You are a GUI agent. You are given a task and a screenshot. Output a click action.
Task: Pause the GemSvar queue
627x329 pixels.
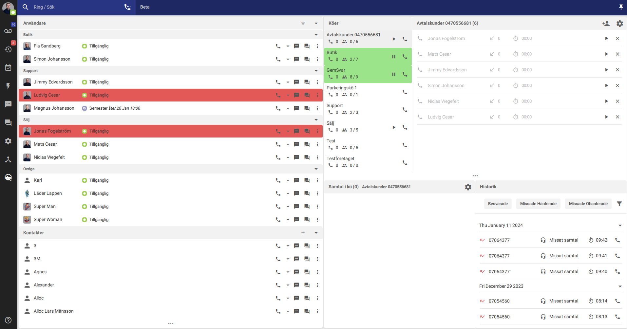point(394,74)
